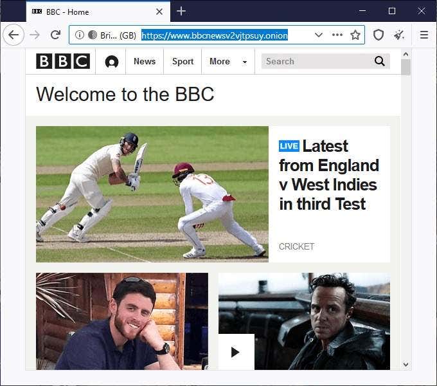
Task: Play the video on the lower right thumbnail
Action: (236, 352)
